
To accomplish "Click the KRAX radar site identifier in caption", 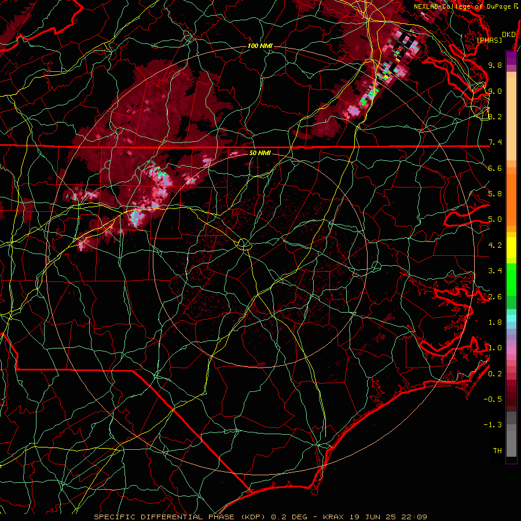I will pos(334,517).
